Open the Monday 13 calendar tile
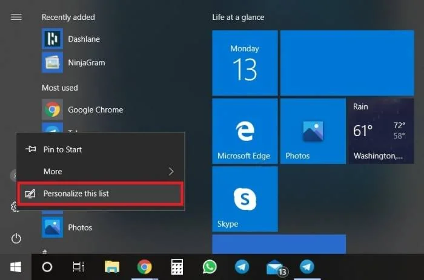The height and width of the screenshot is (280, 424). pos(245,63)
